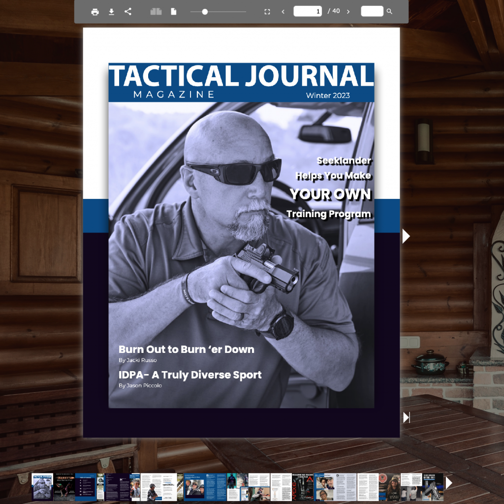Switch to single-page view mode
504x504 pixels.
(173, 11)
